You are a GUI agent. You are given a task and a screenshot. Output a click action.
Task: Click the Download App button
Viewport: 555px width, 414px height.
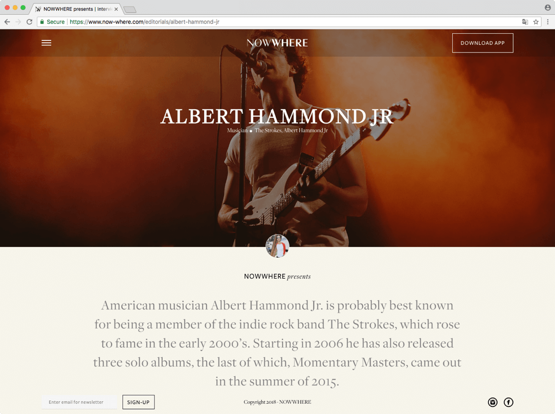[482, 43]
